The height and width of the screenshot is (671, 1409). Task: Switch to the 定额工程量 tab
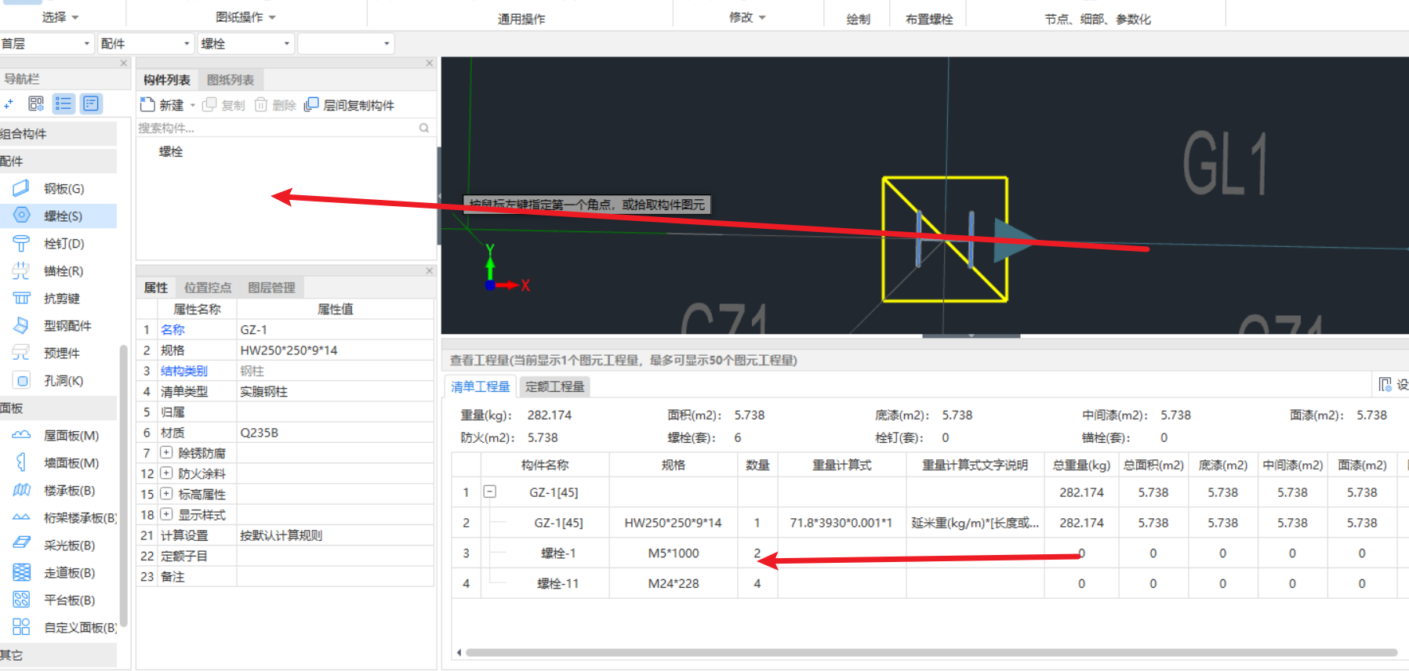(x=555, y=386)
